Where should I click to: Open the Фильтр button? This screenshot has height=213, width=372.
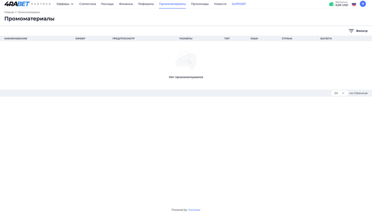358,31
